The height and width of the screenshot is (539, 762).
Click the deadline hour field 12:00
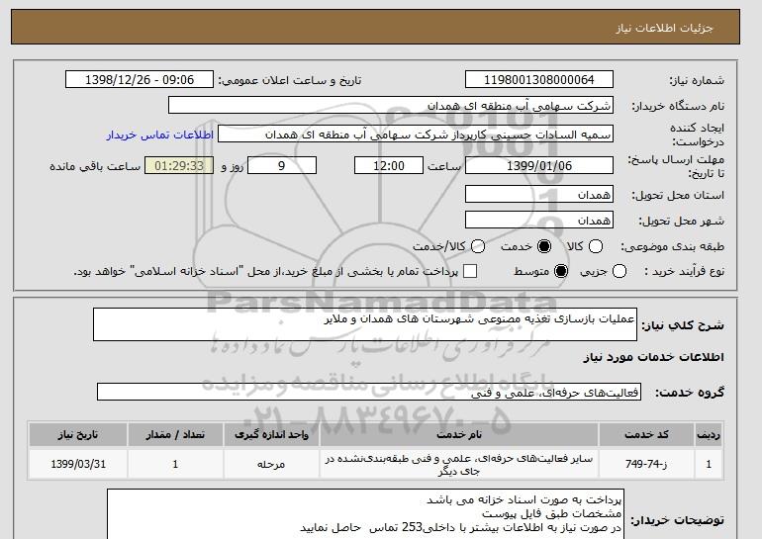(x=389, y=165)
